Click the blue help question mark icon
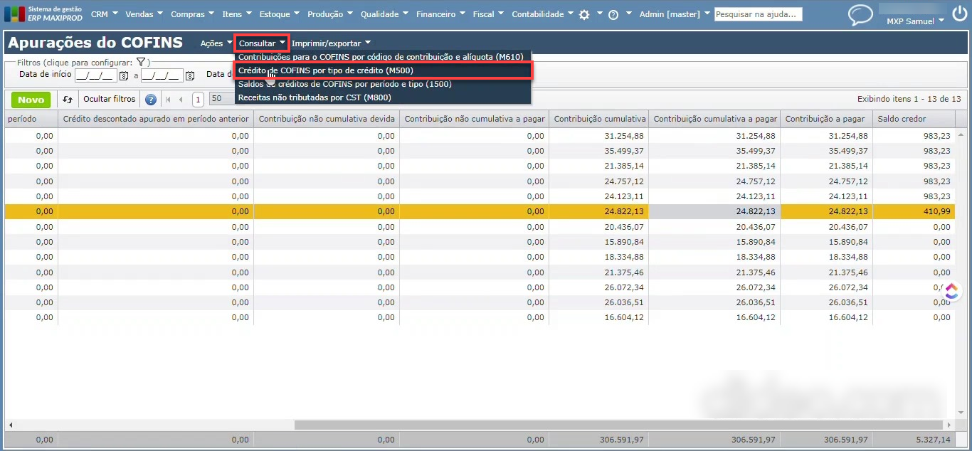This screenshot has width=972, height=451. point(151,100)
